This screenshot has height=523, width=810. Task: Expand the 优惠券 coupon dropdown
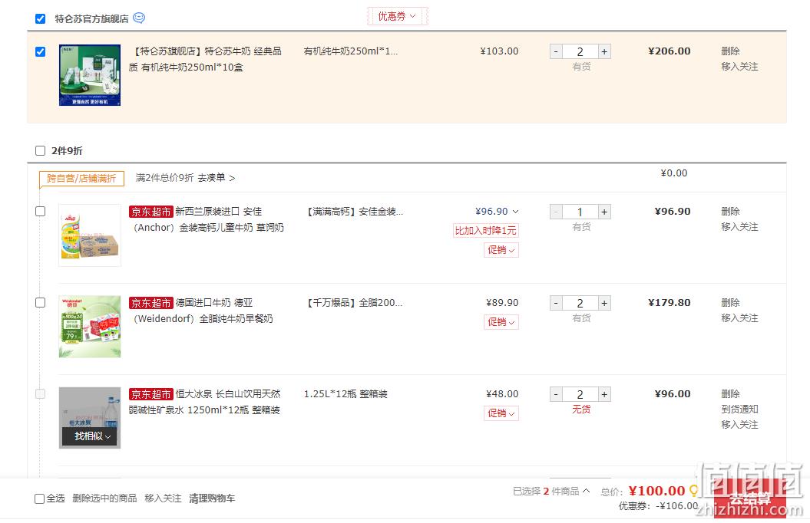(397, 16)
